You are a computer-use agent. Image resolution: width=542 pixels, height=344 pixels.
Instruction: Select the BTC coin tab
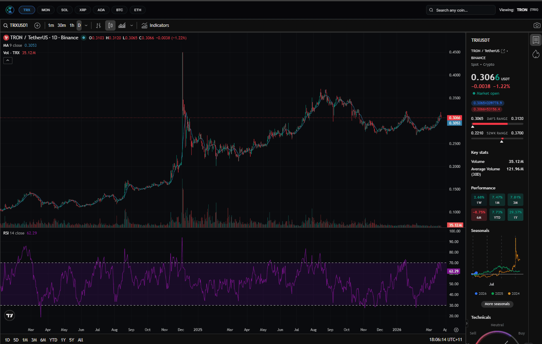pos(119,10)
